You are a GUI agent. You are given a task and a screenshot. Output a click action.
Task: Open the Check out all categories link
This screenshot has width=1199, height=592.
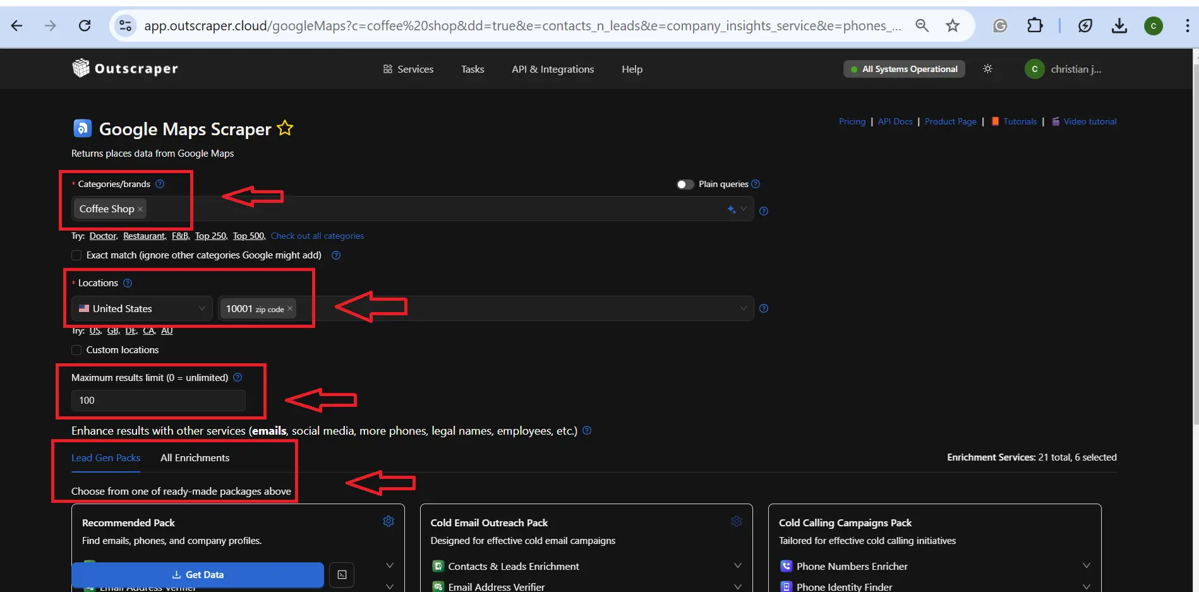317,236
